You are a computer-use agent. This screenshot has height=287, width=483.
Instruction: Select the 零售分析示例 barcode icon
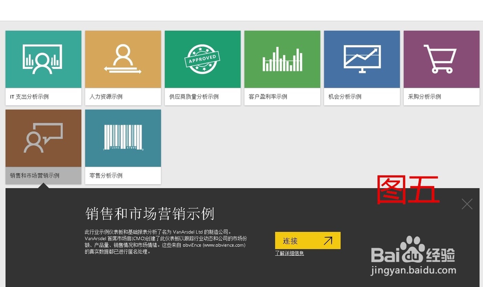tap(123, 137)
